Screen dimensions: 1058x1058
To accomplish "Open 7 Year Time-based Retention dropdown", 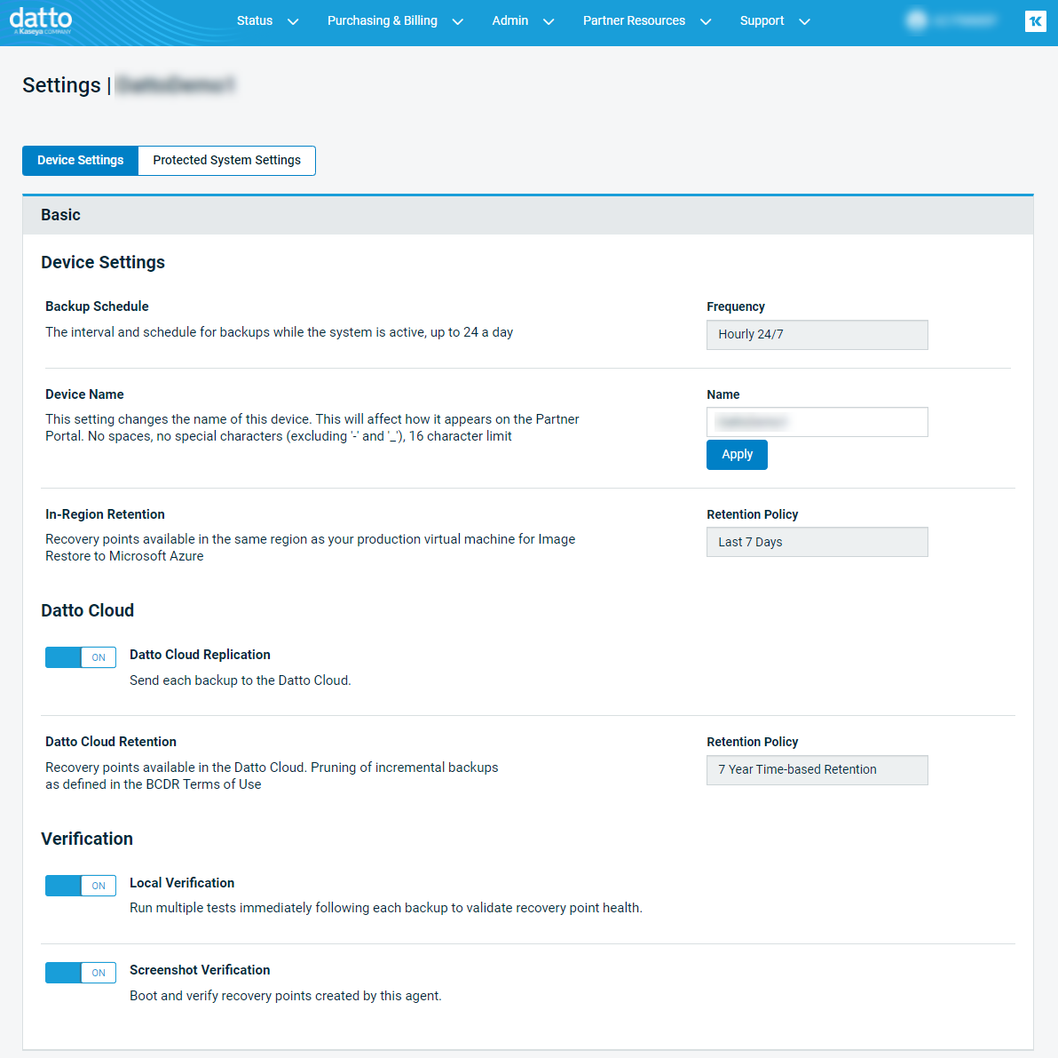I will (817, 770).
